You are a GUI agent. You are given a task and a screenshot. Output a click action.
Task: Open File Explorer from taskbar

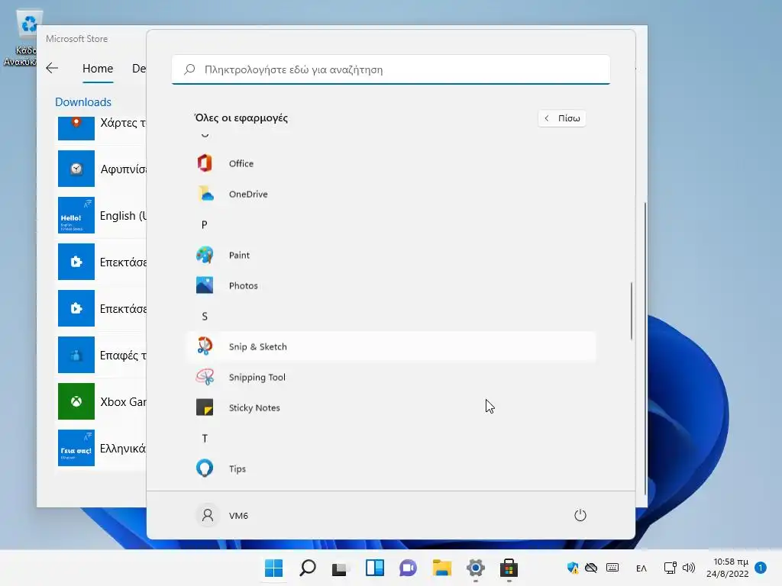point(442,568)
